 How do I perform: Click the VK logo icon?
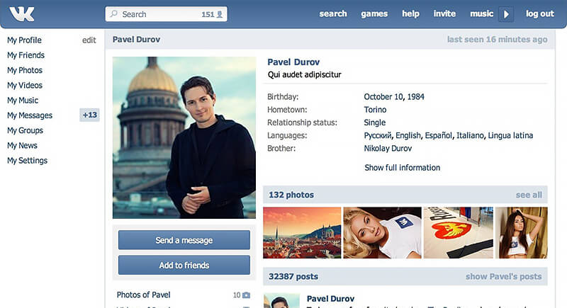coord(22,14)
